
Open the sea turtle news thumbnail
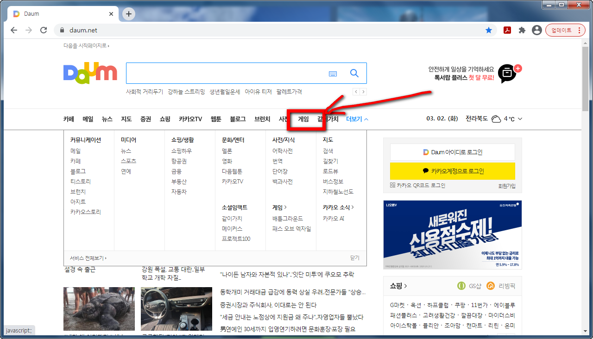tap(99, 309)
